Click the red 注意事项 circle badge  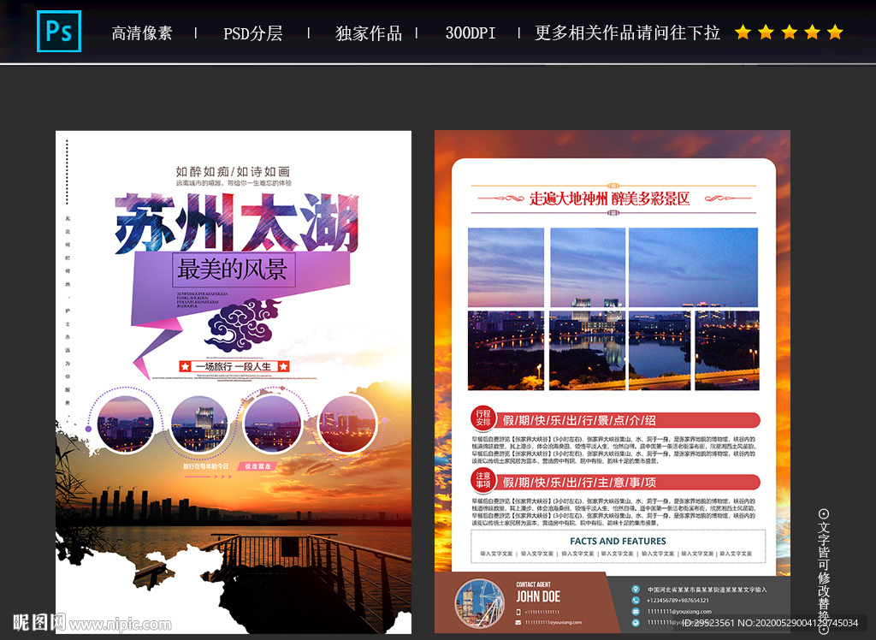click(x=483, y=480)
